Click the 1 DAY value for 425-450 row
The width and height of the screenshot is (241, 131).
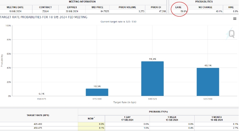pyautogui.click(x=146, y=124)
